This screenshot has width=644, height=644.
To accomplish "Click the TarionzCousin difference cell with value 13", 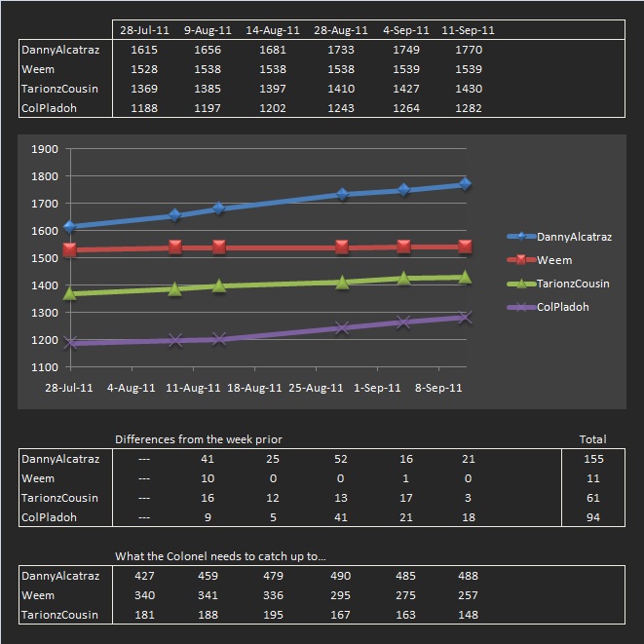I will coord(341,498).
